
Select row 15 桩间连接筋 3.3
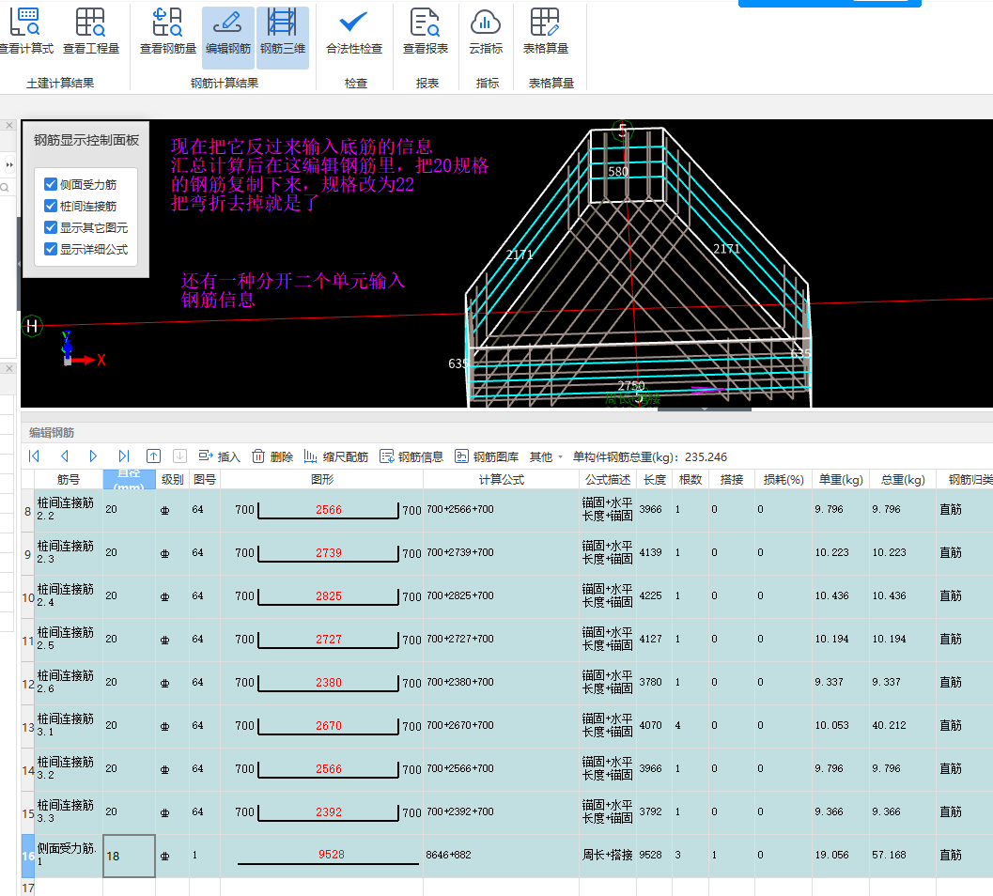pos(28,813)
